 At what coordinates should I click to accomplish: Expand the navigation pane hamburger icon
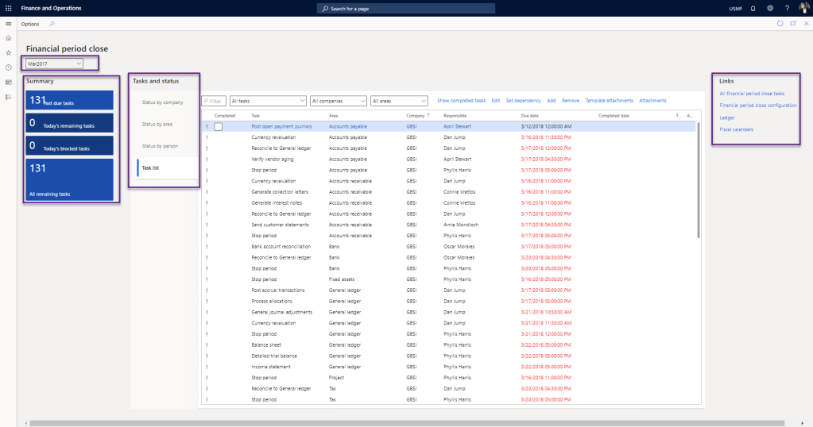[x=8, y=24]
